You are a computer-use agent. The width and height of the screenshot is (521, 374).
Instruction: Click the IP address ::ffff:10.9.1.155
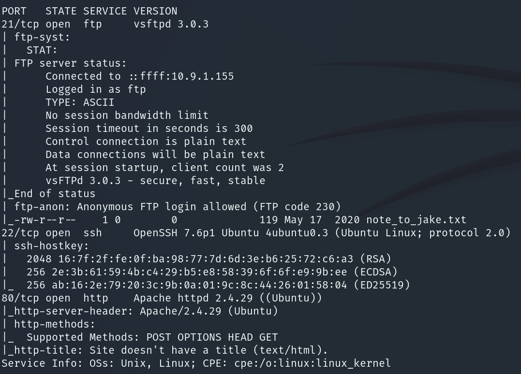(x=181, y=76)
